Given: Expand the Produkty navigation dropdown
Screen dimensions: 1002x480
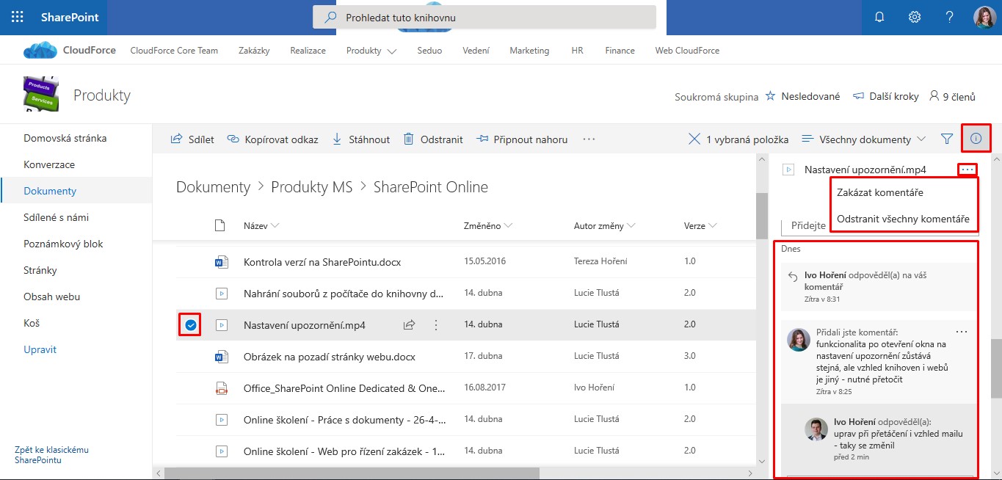Looking at the screenshot, I should (391, 51).
